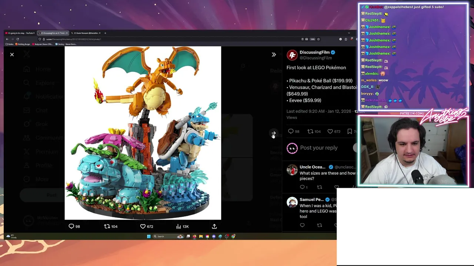The image size is (474, 266).
Task: Switch to the YouTube browser tab
Action: tap(20, 33)
